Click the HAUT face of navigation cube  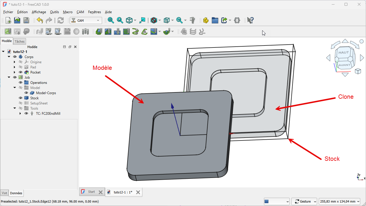tap(344, 53)
